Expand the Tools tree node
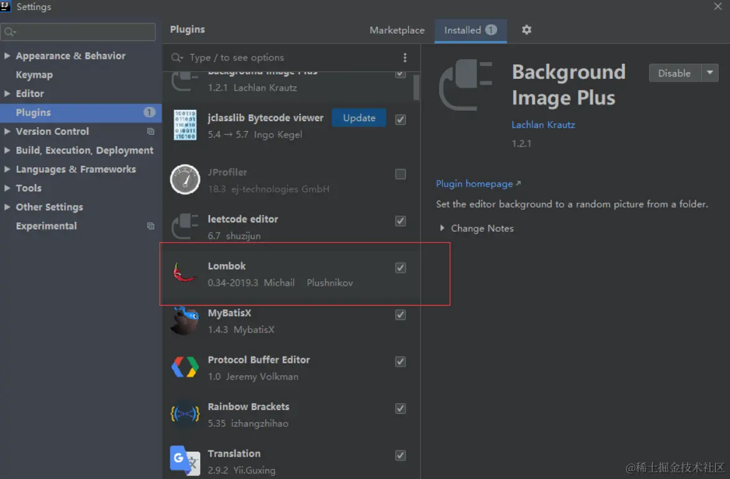The height and width of the screenshot is (479, 730). [7, 188]
